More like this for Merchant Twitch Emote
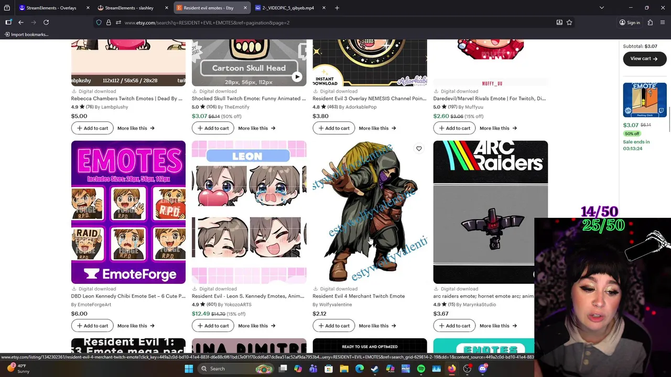The height and width of the screenshot is (377, 671). click(377, 326)
